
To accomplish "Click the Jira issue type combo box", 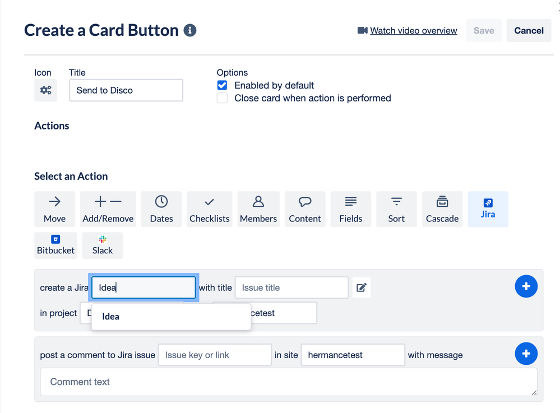I will pos(144,287).
